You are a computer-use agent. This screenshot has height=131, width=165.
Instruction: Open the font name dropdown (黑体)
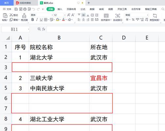tap(52, 15)
